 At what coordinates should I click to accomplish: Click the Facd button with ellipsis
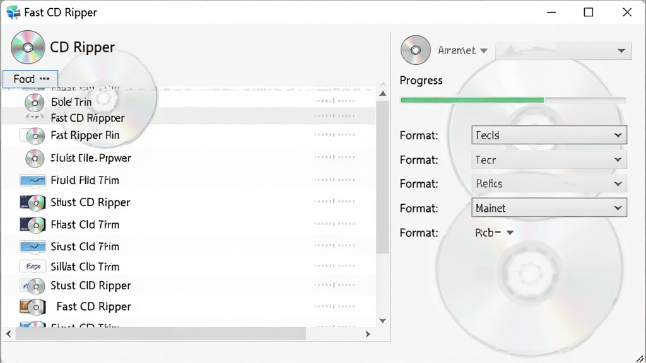30,79
